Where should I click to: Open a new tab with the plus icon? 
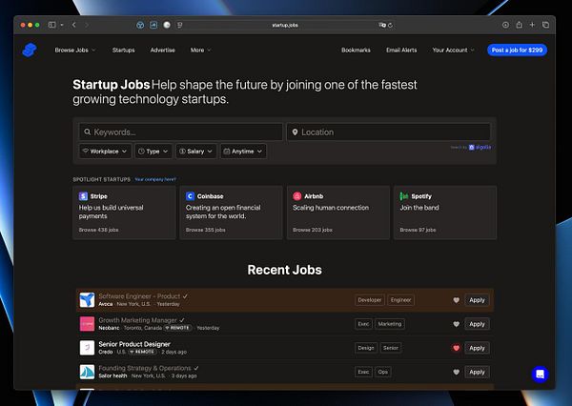coord(532,25)
